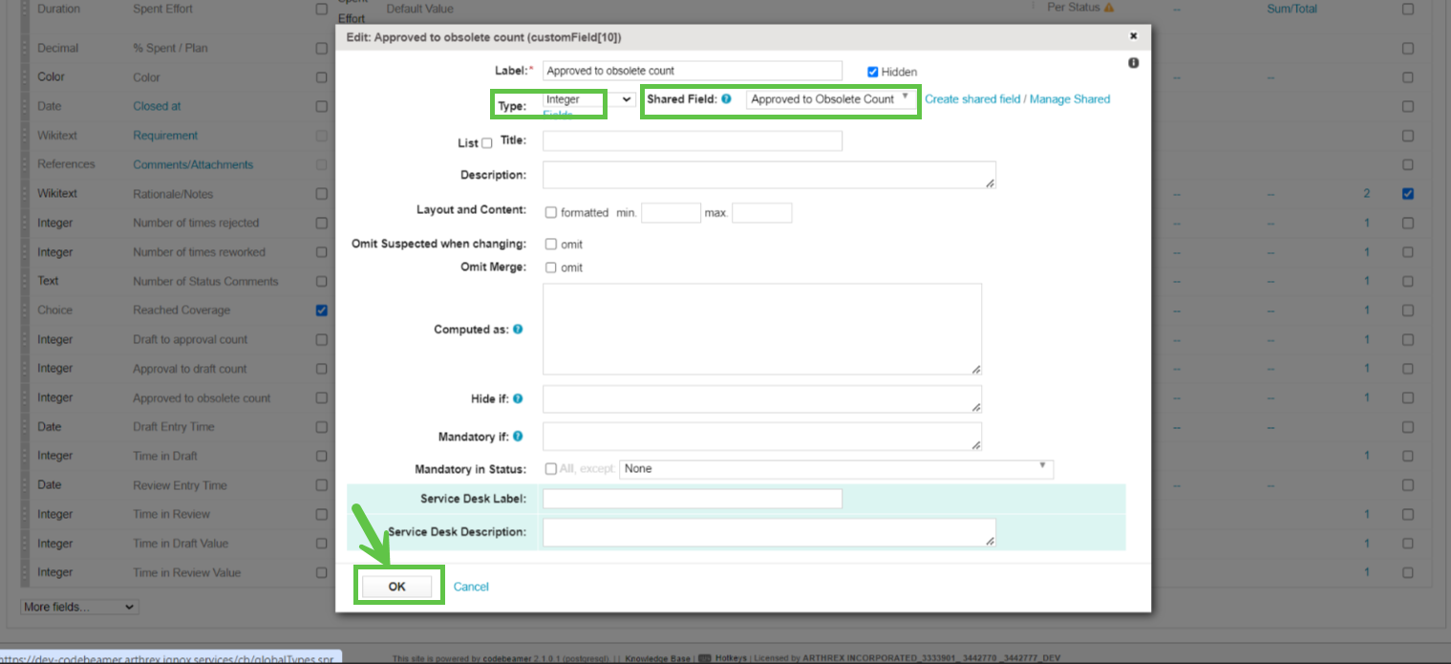Open the Create shared field link
1451x664 pixels.
971,99
